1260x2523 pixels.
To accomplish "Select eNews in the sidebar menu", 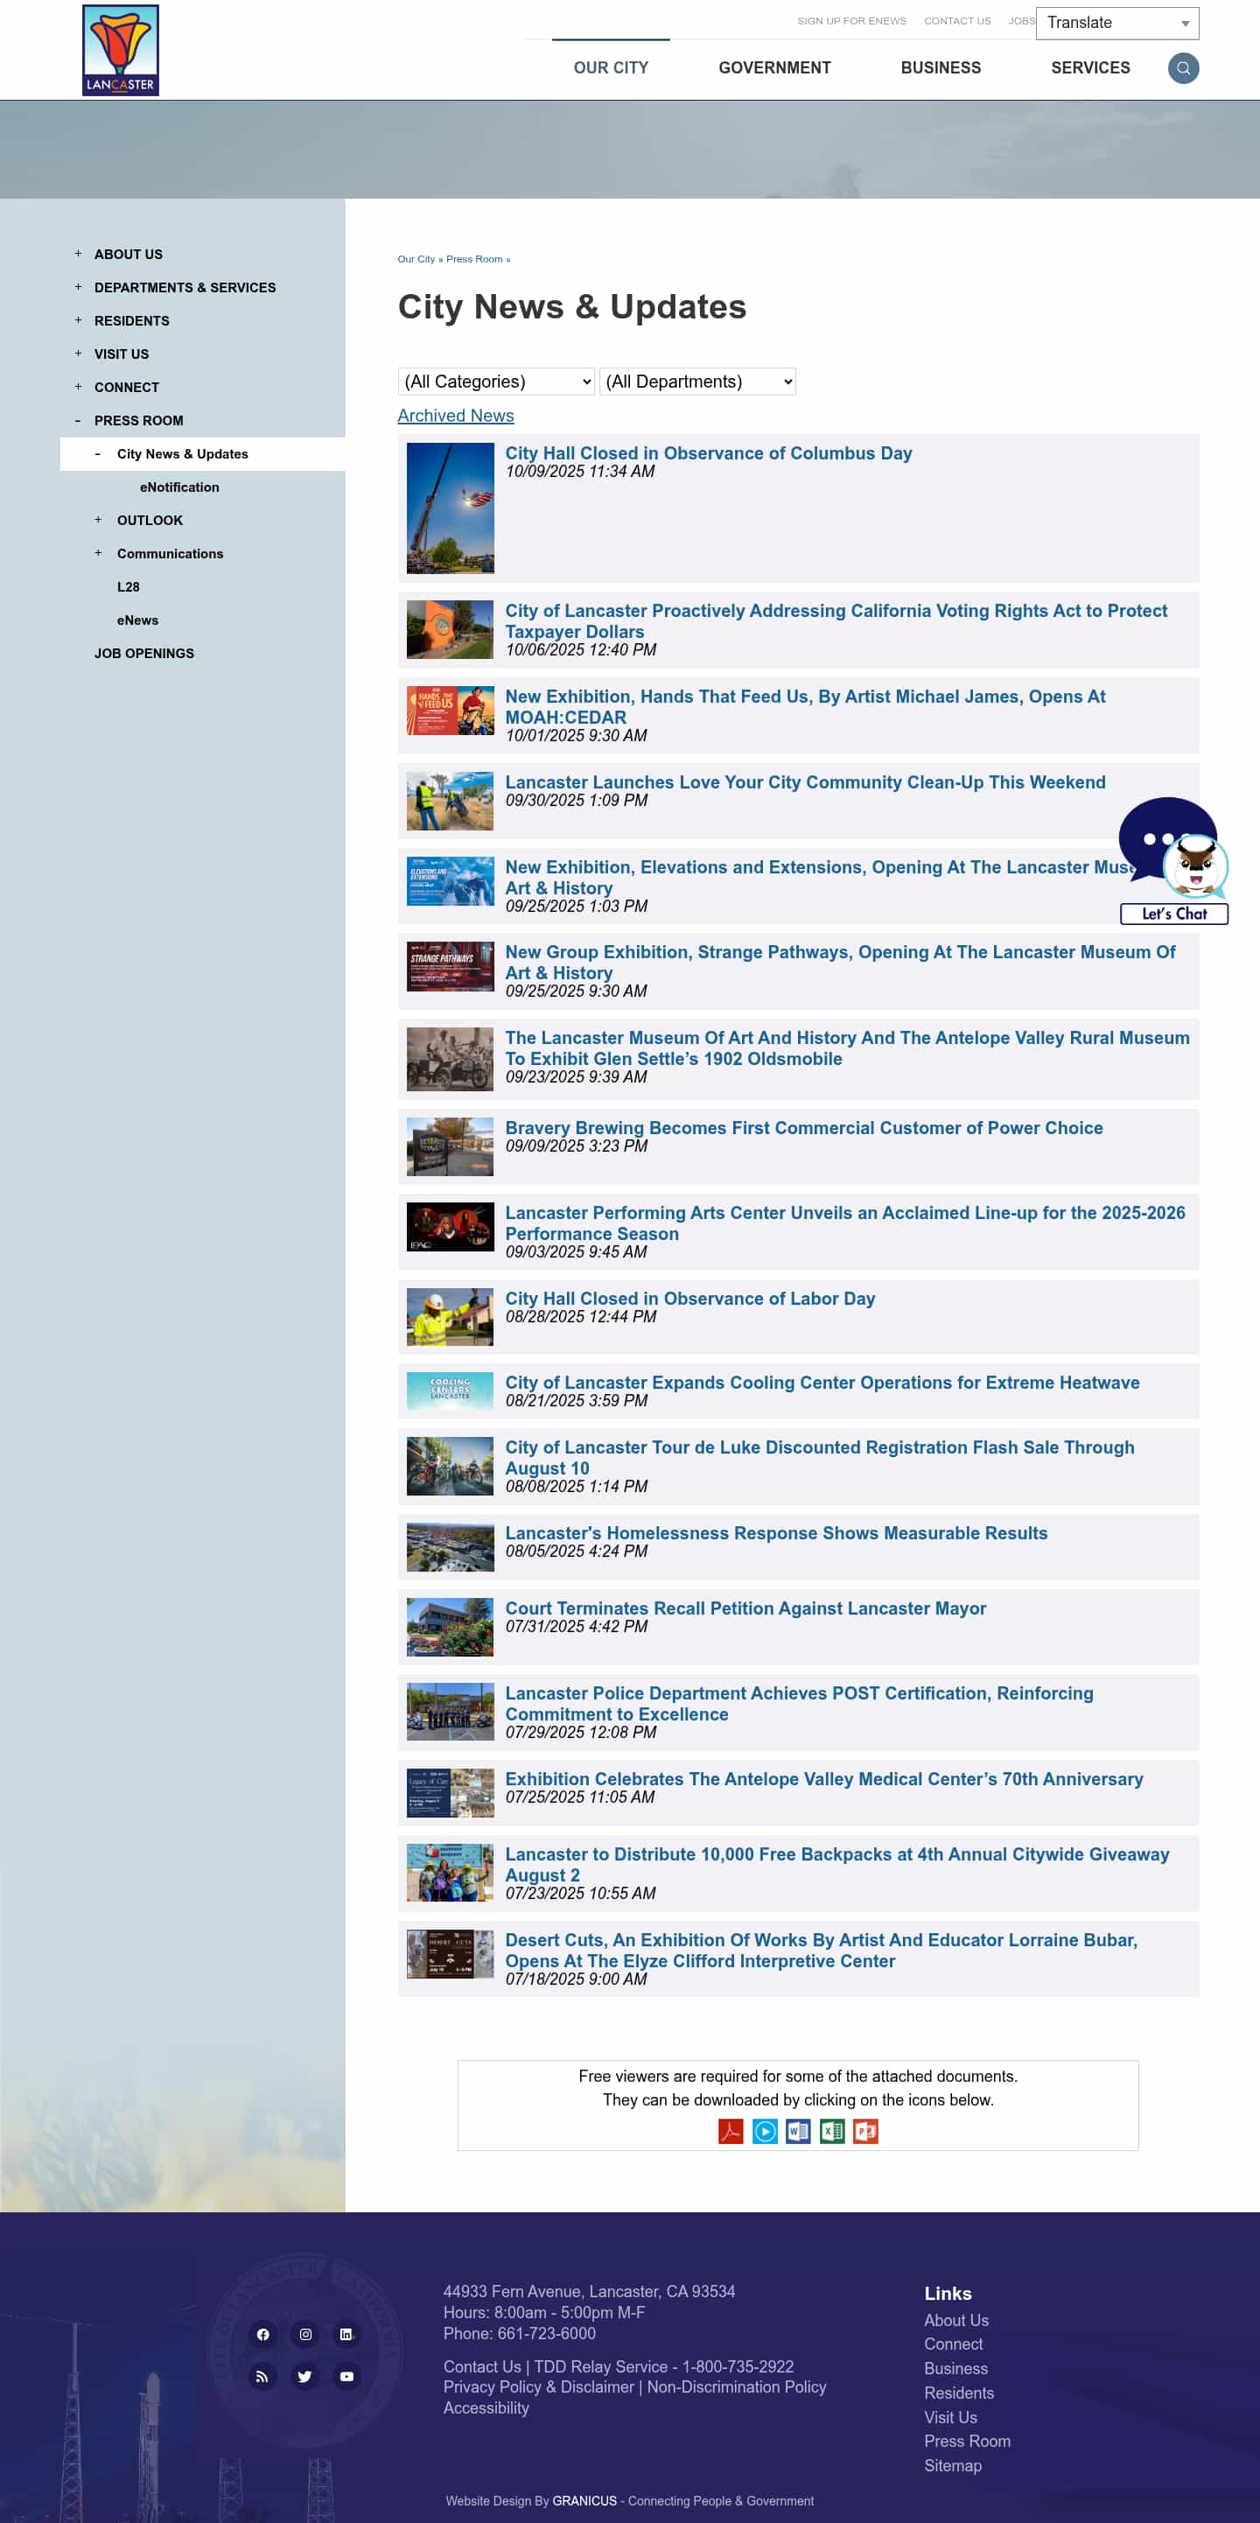I will tap(138, 620).
